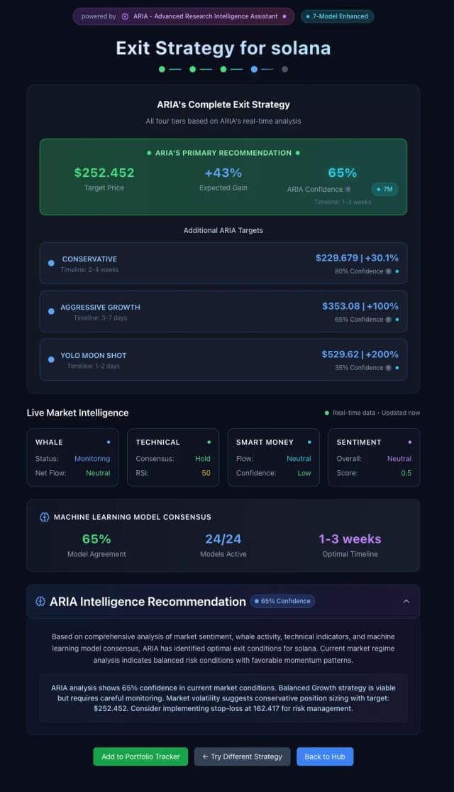The width and height of the screenshot is (454, 792).
Task: Click the Add to Portfolio Tracker button
Action: 140,756
